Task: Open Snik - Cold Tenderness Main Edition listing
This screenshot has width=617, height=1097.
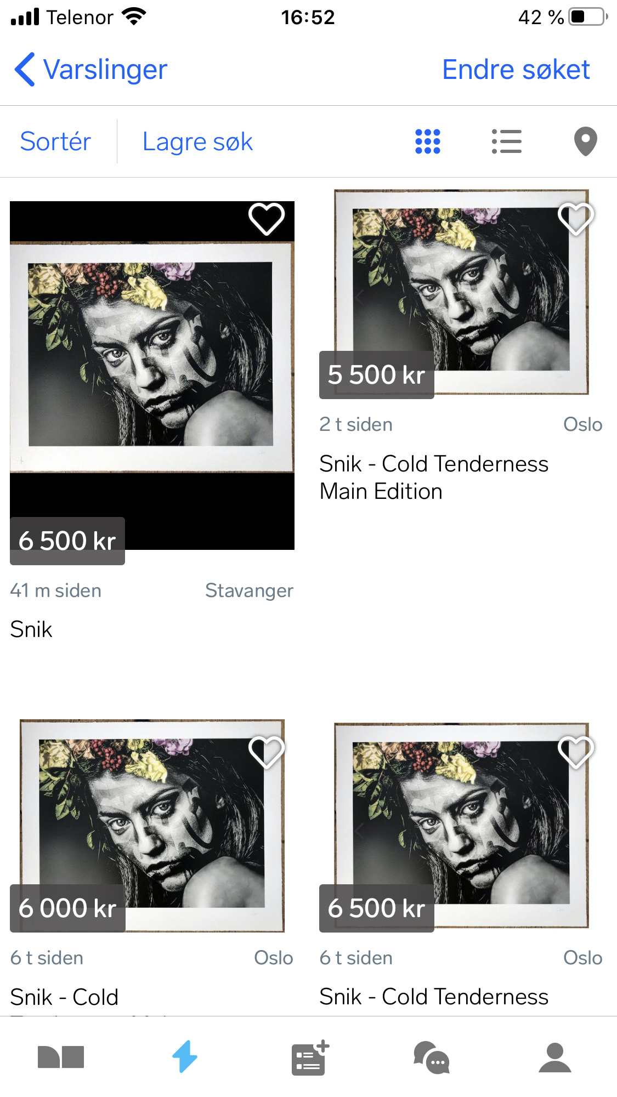Action: (434, 478)
